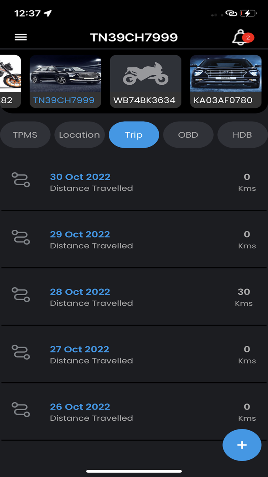Expand trip details for 26 Oct 2022
Image resolution: width=268 pixels, height=477 pixels.
[80, 407]
